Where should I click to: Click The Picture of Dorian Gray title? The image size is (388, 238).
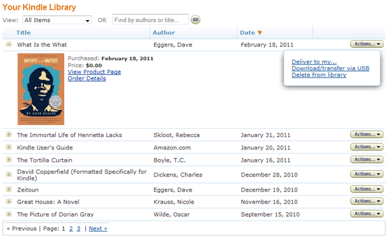(x=56, y=215)
